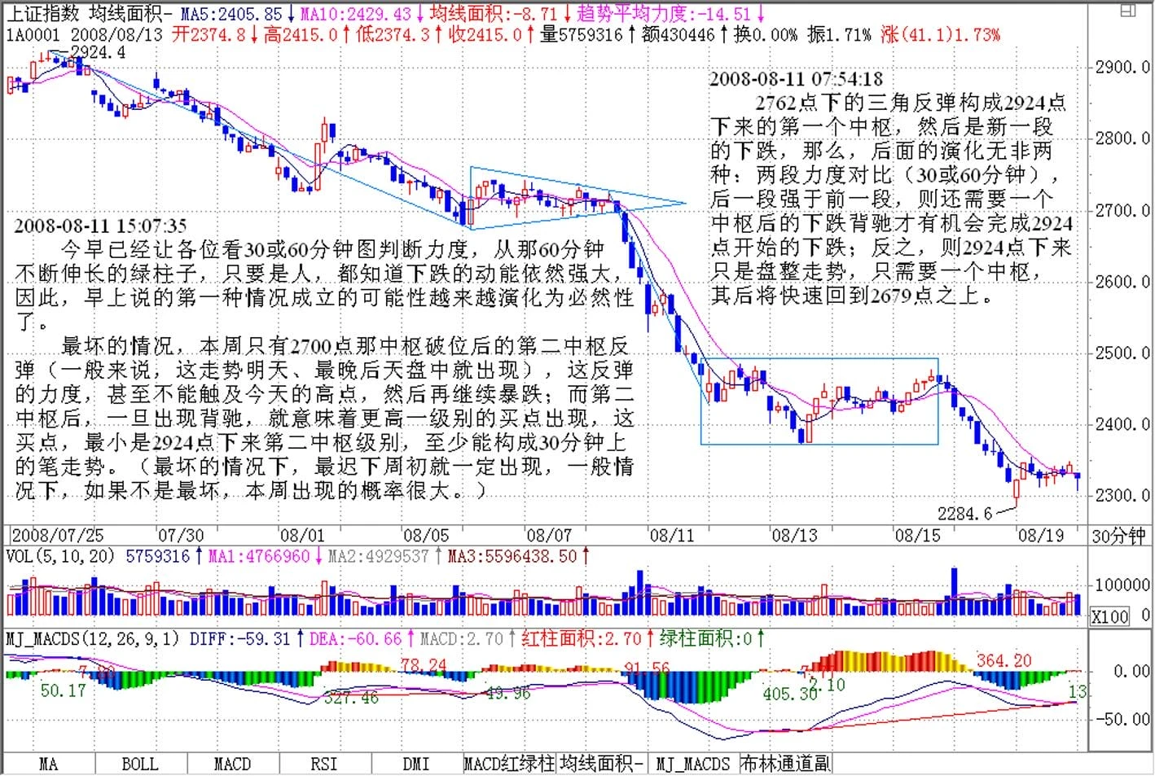The height and width of the screenshot is (776, 1155).
Task: Switch to the RSI indicator tab
Action: click(x=323, y=764)
